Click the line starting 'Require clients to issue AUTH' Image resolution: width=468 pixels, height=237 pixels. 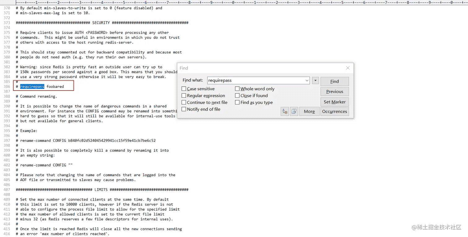point(92,32)
